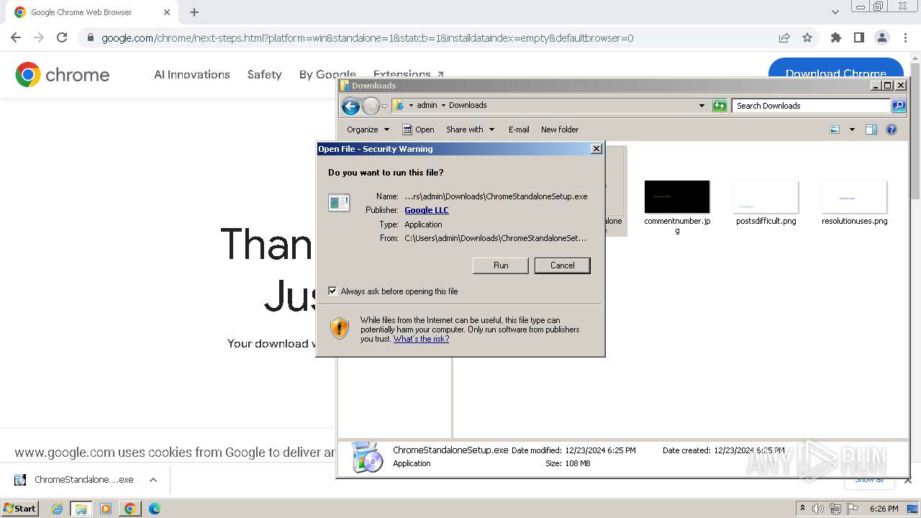
Task: Open the Chrome profile avatar
Action: click(x=881, y=37)
